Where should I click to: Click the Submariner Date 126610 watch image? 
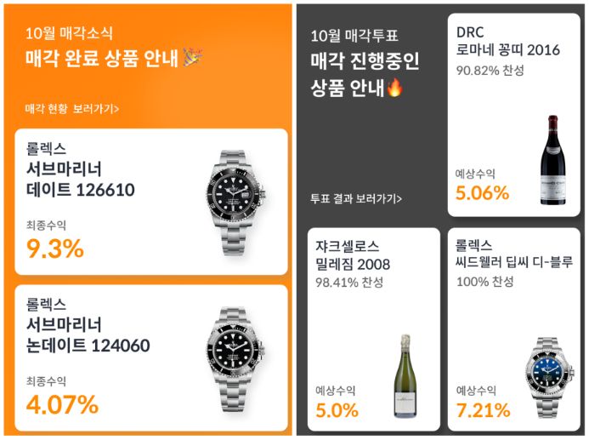(235, 202)
